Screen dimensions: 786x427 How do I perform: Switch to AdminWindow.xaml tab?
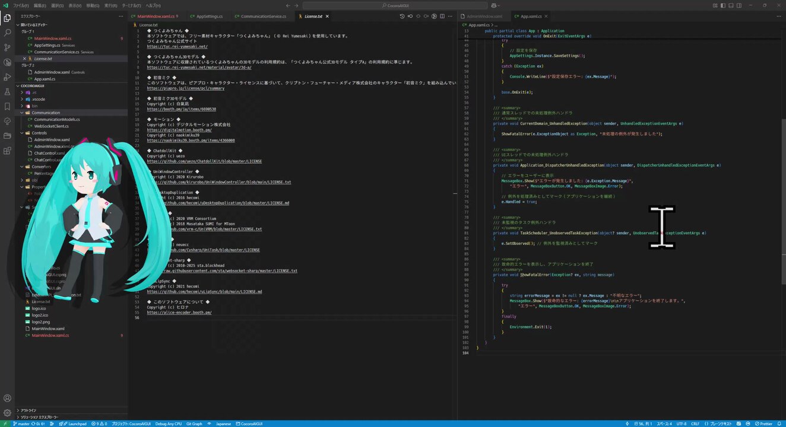(x=484, y=17)
